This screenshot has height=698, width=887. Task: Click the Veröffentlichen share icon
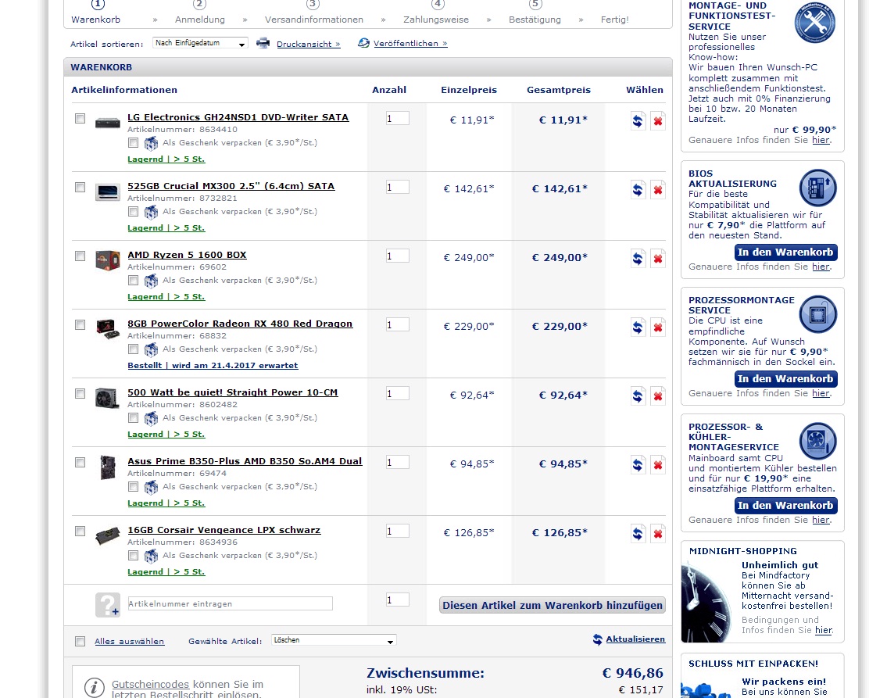[x=363, y=43]
